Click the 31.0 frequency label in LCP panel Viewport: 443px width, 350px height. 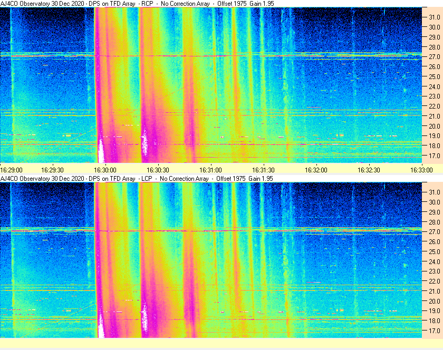pos(435,192)
